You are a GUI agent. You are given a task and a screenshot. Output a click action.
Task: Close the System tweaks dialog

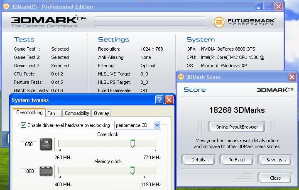pyautogui.click(x=169, y=100)
